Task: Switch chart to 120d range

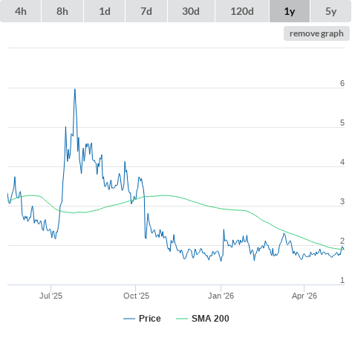Action: click(242, 11)
